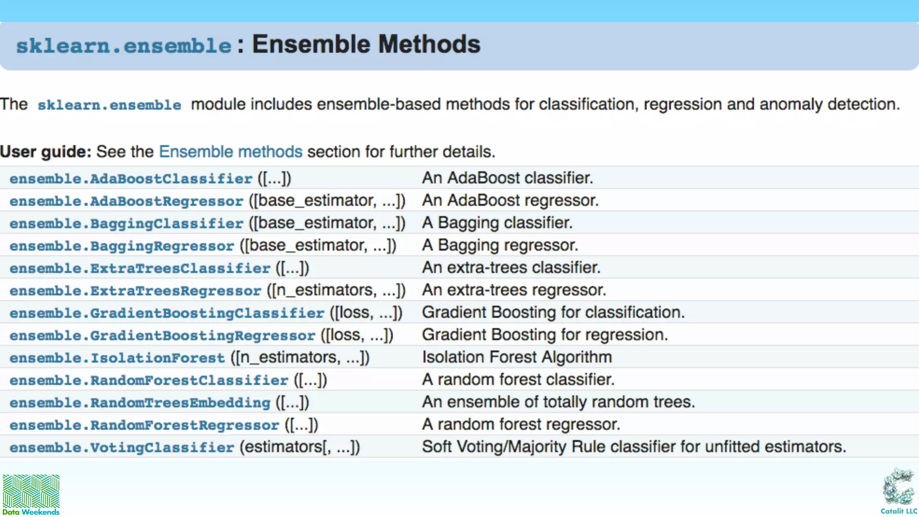Click the 'Ensemble Methods' title text
Screen dimensions: 919x517
[x=366, y=44]
